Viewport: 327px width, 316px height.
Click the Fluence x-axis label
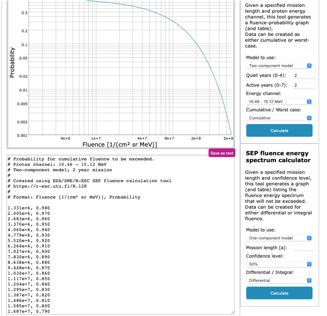pyautogui.click(x=120, y=144)
